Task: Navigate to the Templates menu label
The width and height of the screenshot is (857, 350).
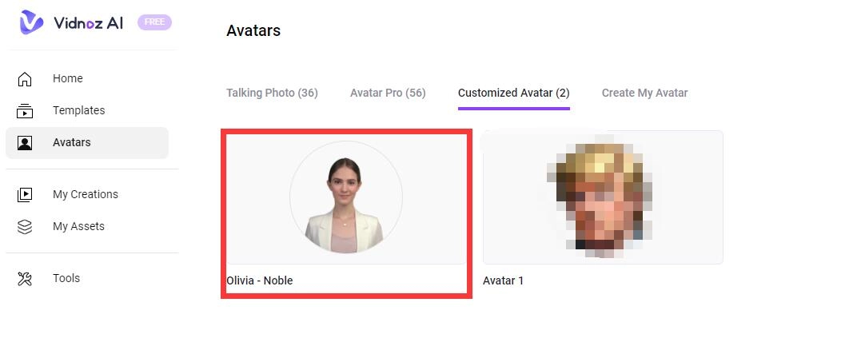Action: [x=78, y=110]
